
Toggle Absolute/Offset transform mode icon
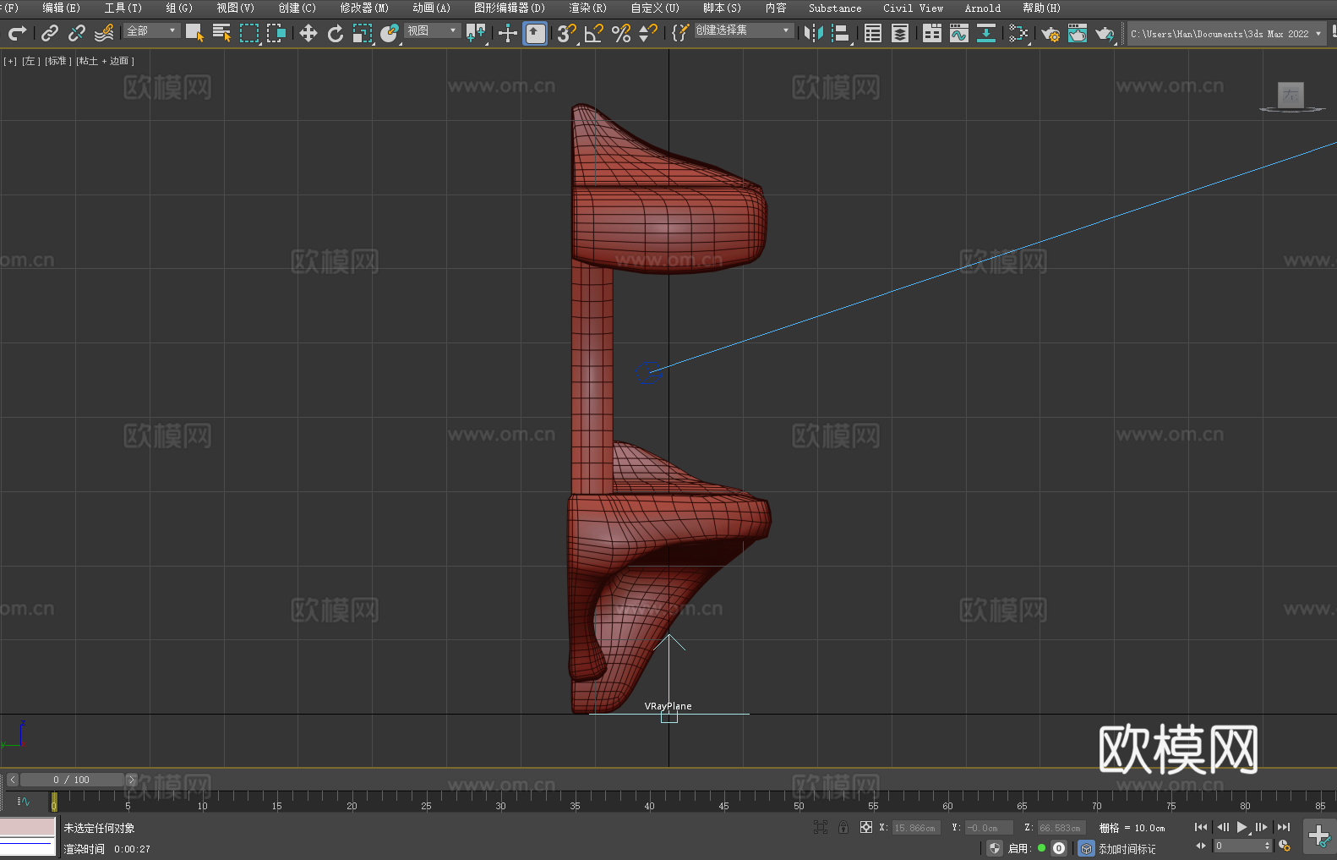(866, 827)
